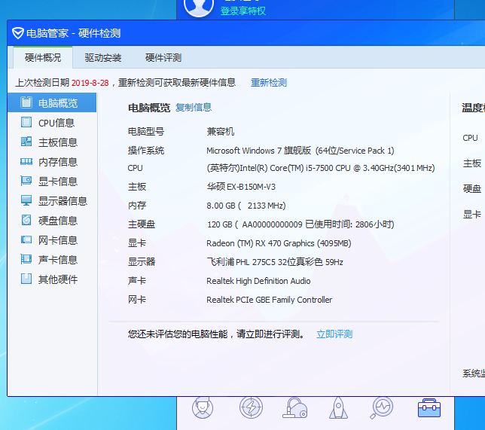Select 其他硬件 in the sidebar
Image resolution: width=485 pixels, height=430 pixels.
[52, 279]
